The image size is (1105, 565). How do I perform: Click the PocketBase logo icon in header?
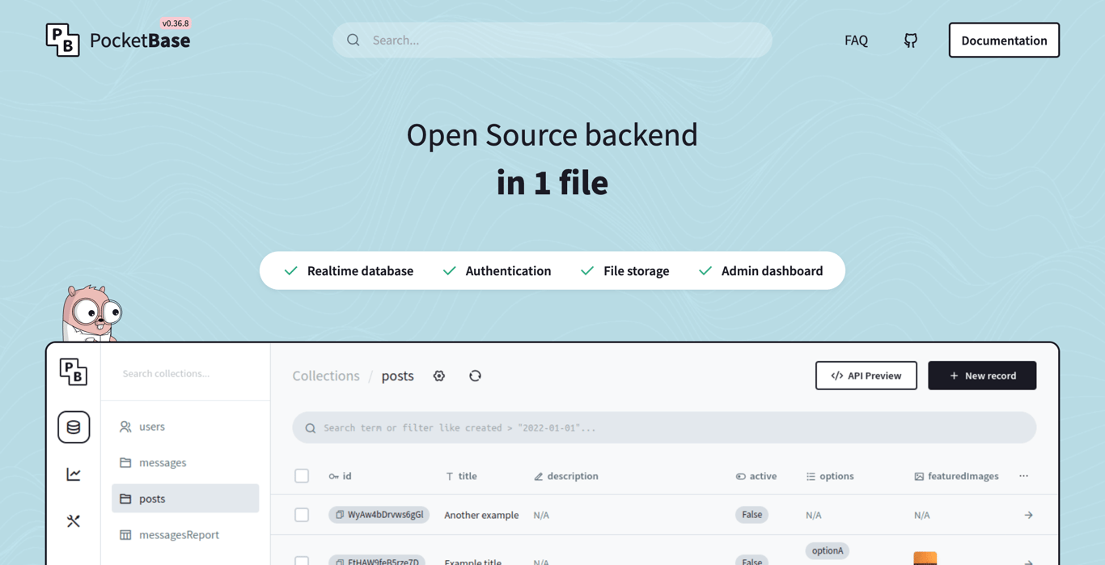pyautogui.click(x=62, y=40)
